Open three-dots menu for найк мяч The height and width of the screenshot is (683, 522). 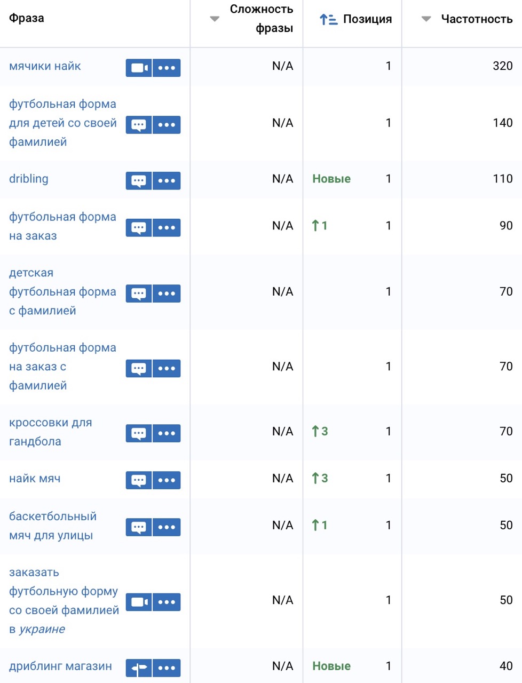coord(167,480)
